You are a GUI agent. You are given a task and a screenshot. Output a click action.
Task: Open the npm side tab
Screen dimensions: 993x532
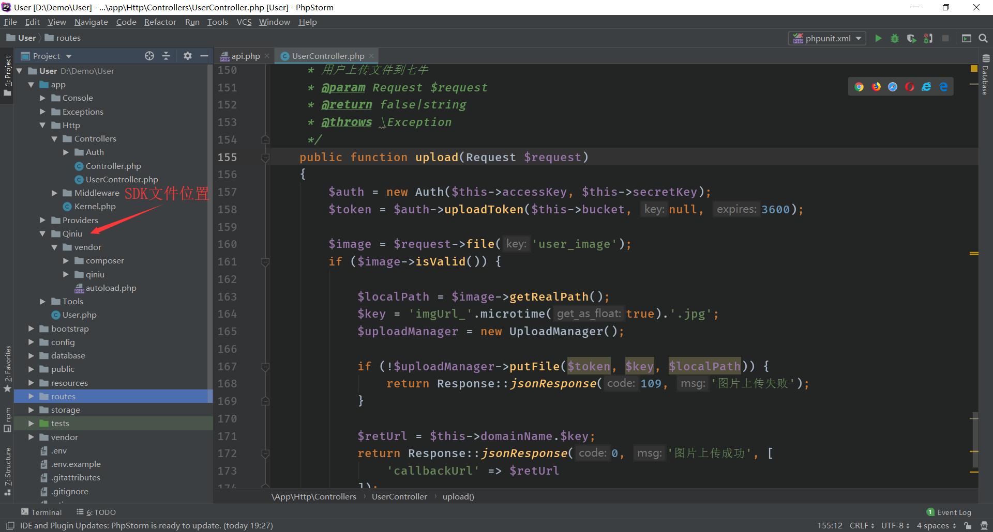(7, 420)
